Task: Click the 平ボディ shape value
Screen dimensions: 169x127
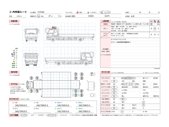Action: click(x=19, y=16)
